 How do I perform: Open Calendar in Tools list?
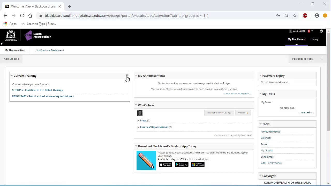[x=266, y=138]
